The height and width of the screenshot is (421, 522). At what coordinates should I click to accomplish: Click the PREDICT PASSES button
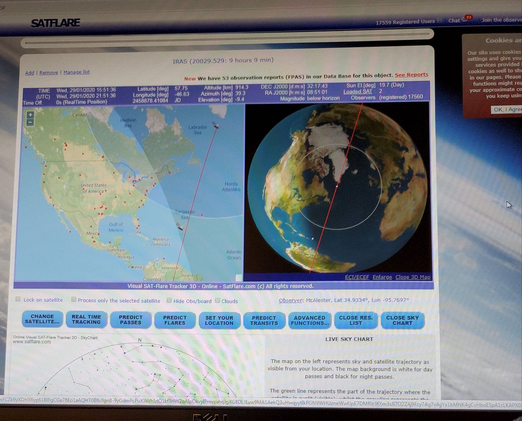130,320
